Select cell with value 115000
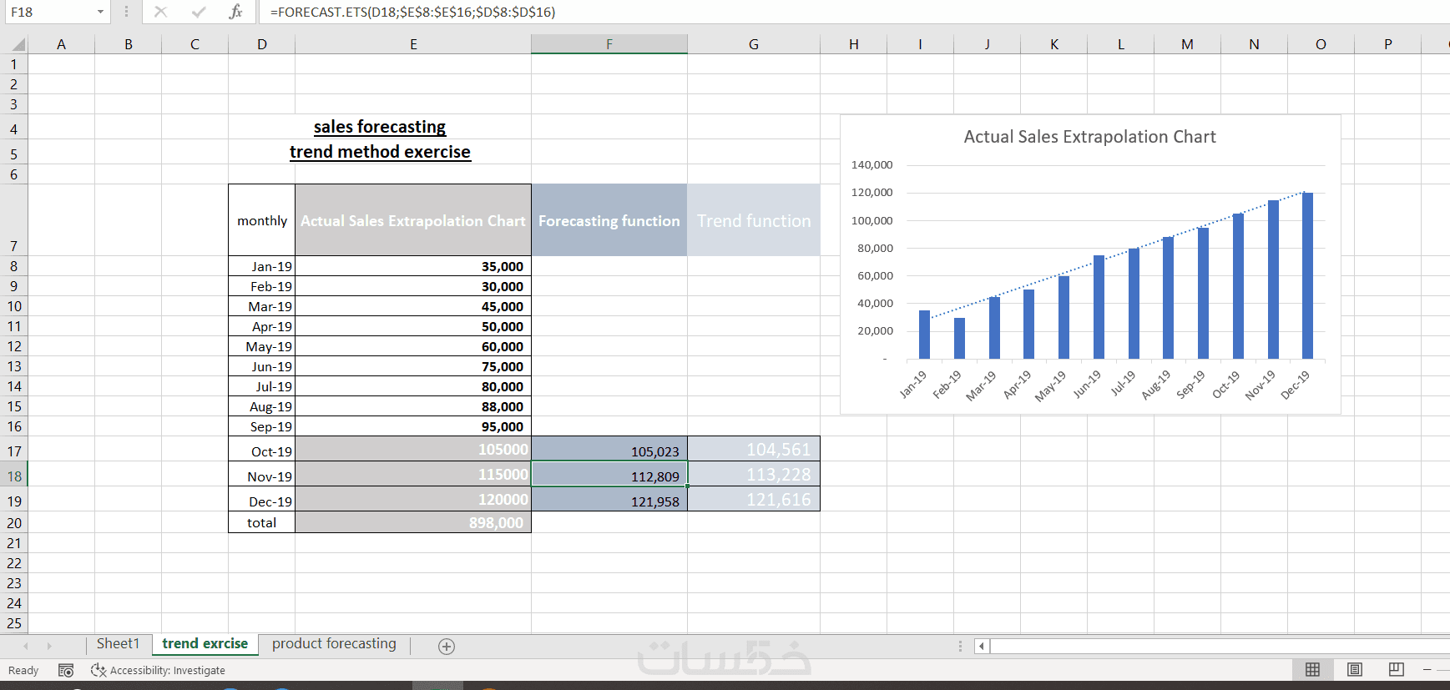 pos(413,475)
